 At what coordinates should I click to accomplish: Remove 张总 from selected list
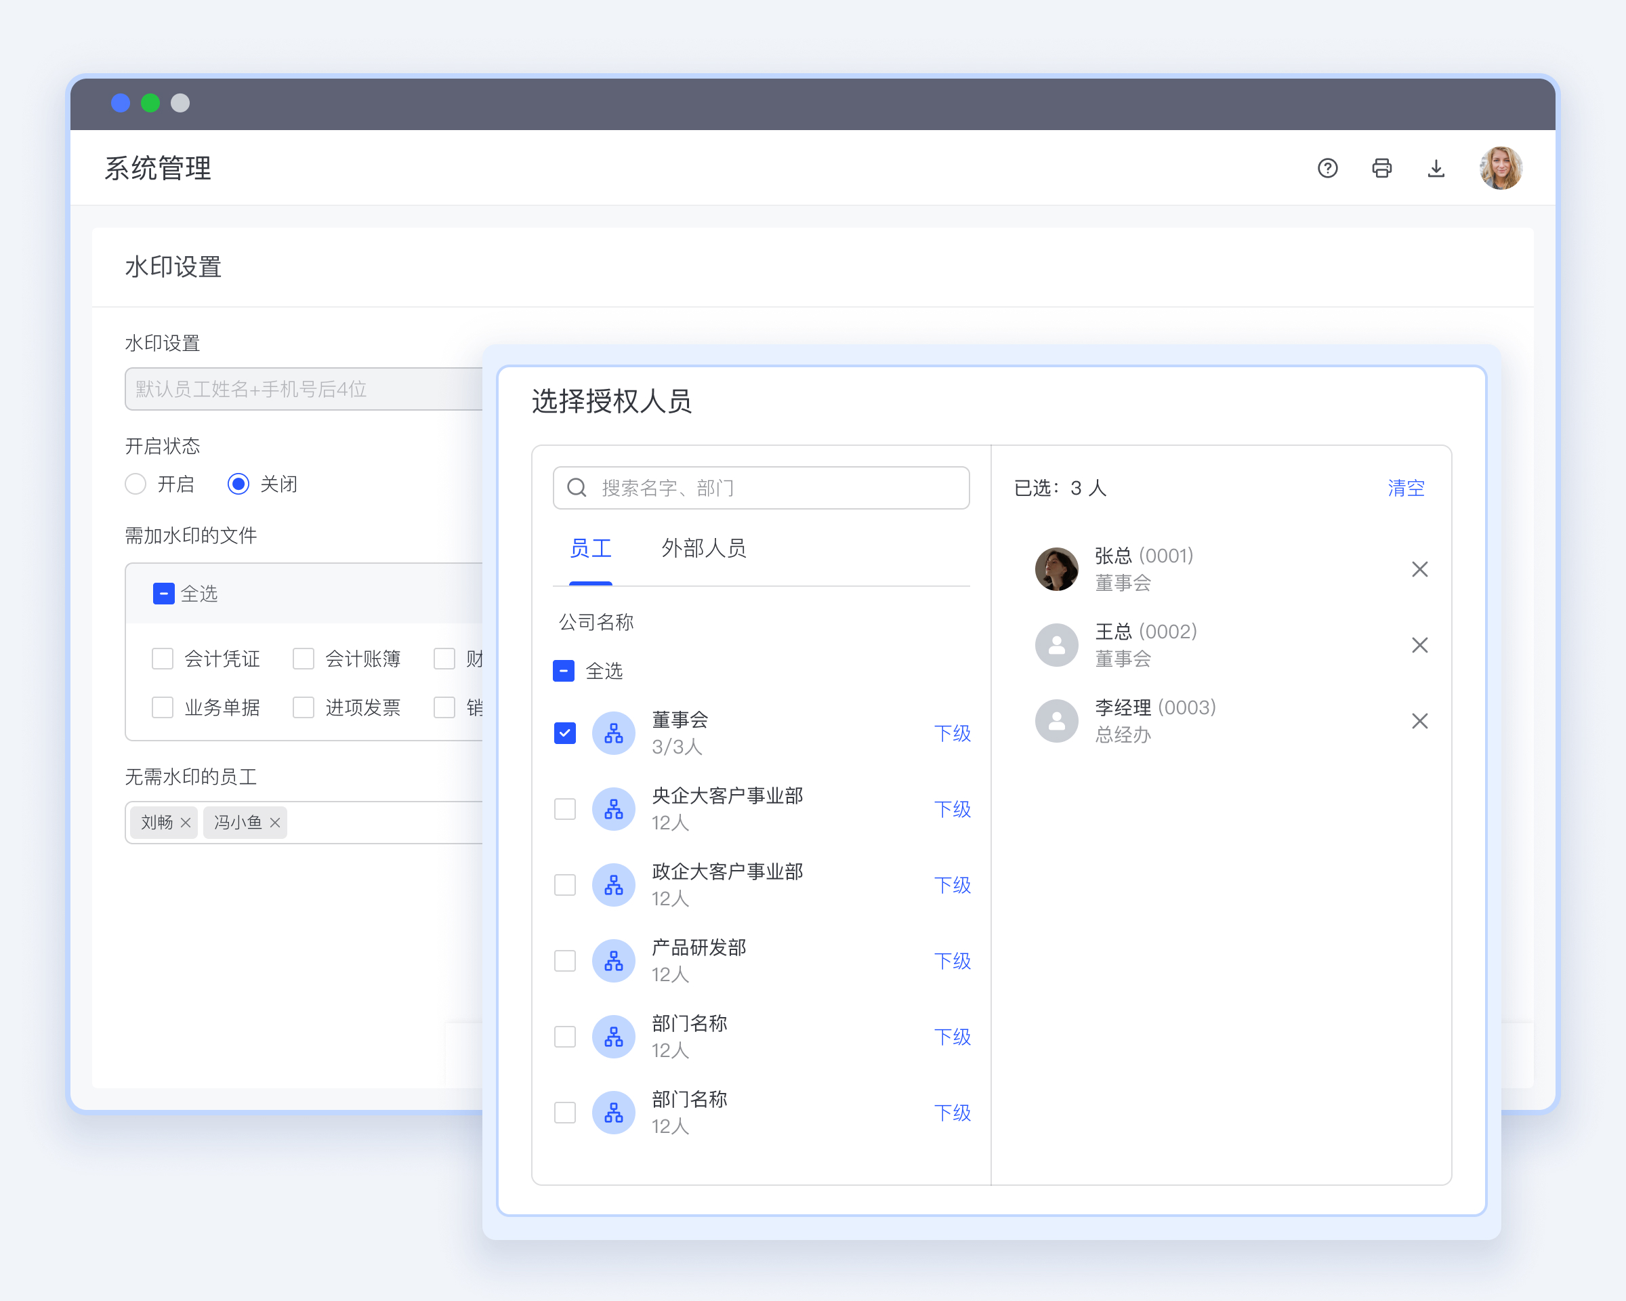tap(1419, 569)
